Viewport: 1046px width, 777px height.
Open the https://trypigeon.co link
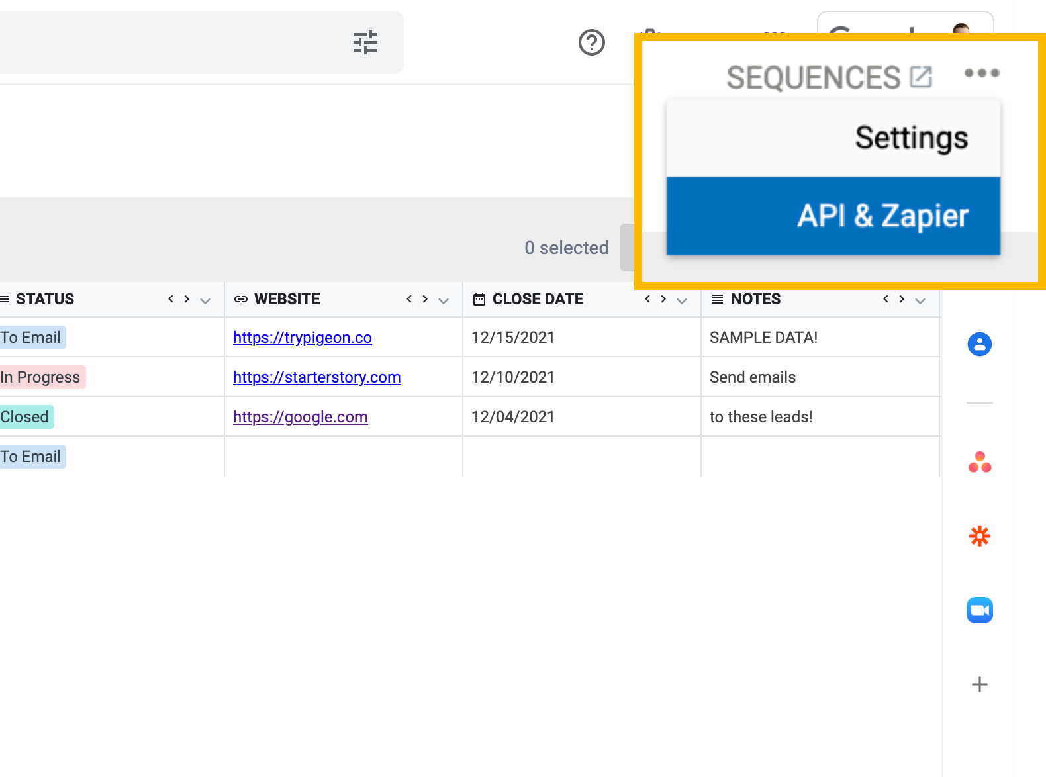click(303, 338)
